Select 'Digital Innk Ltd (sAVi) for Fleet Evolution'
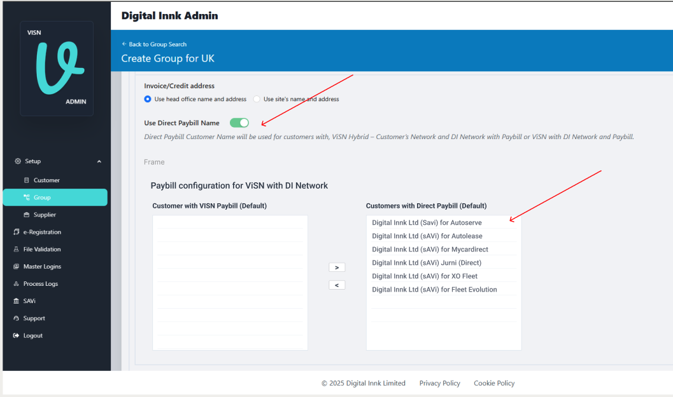Image resolution: width=673 pixels, height=397 pixels. pyautogui.click(x=444, y=290)
